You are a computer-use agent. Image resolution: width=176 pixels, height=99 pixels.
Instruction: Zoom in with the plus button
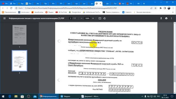93,18
